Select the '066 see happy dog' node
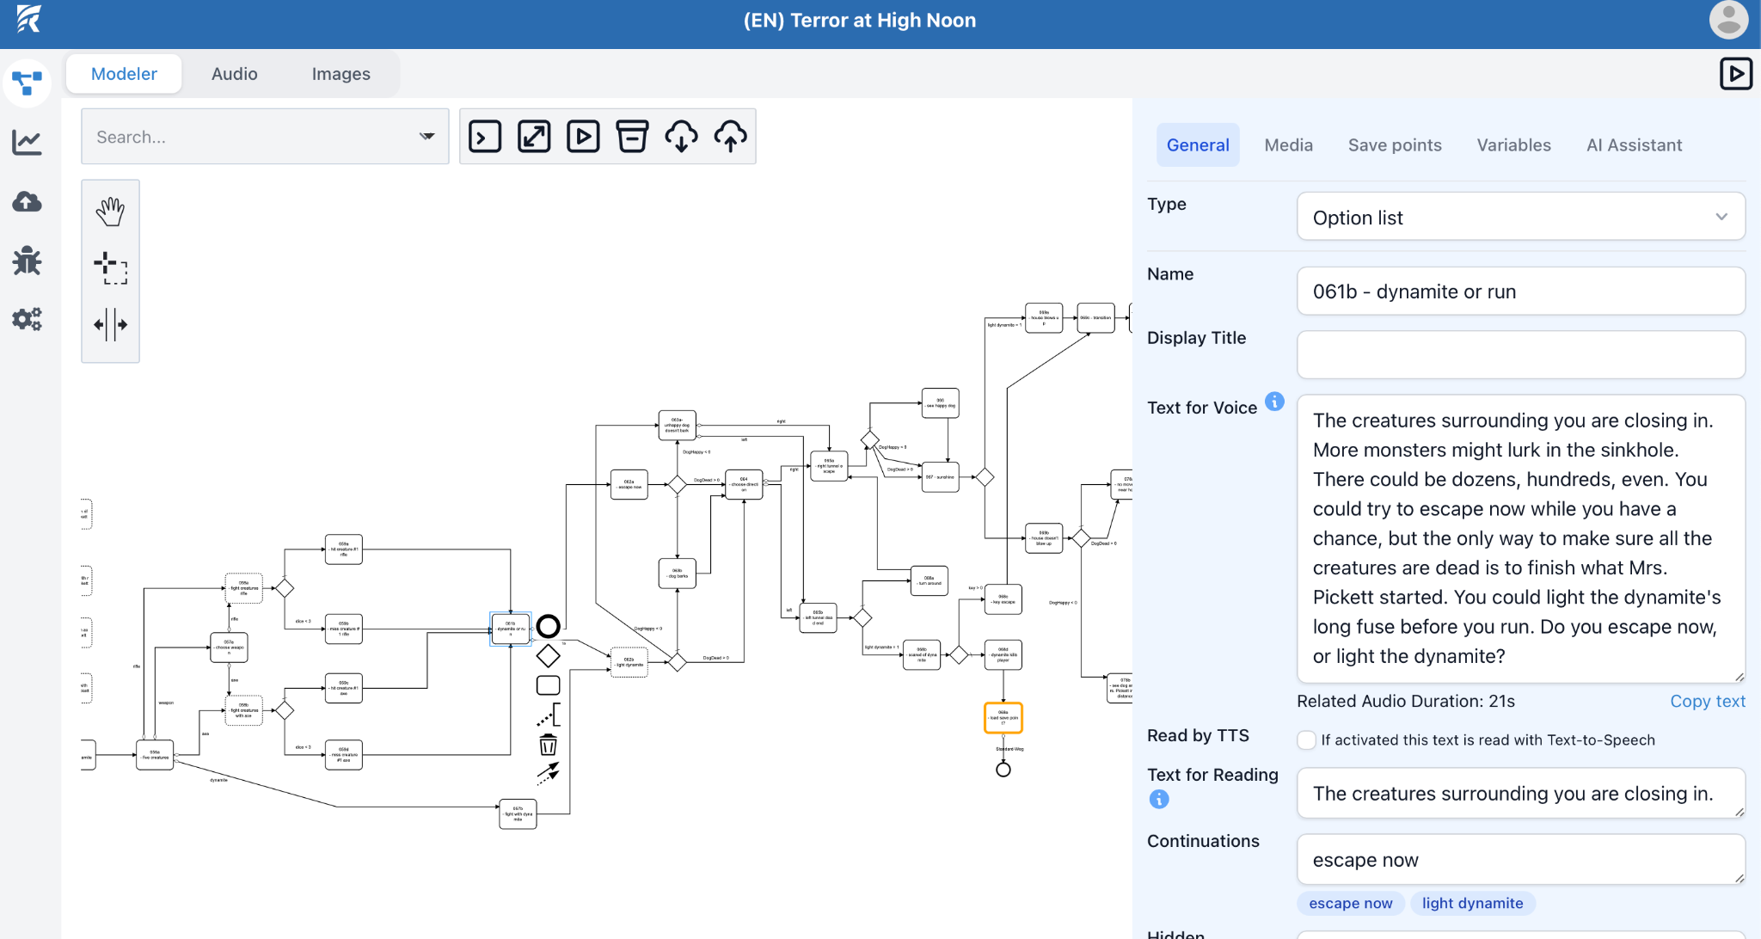 tap(940, 403)
